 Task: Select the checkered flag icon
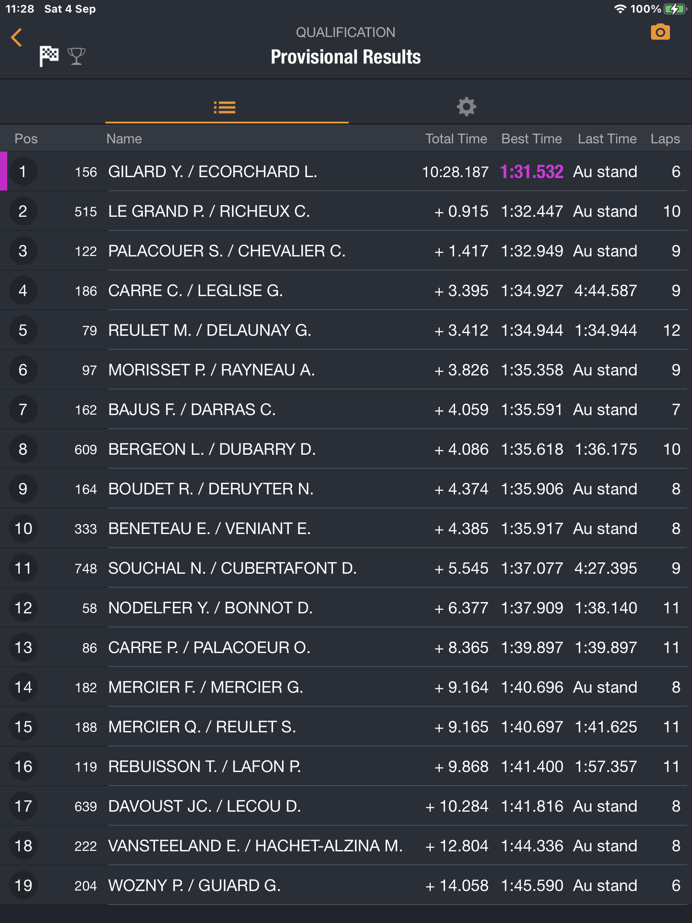click(x=49, y=56)
